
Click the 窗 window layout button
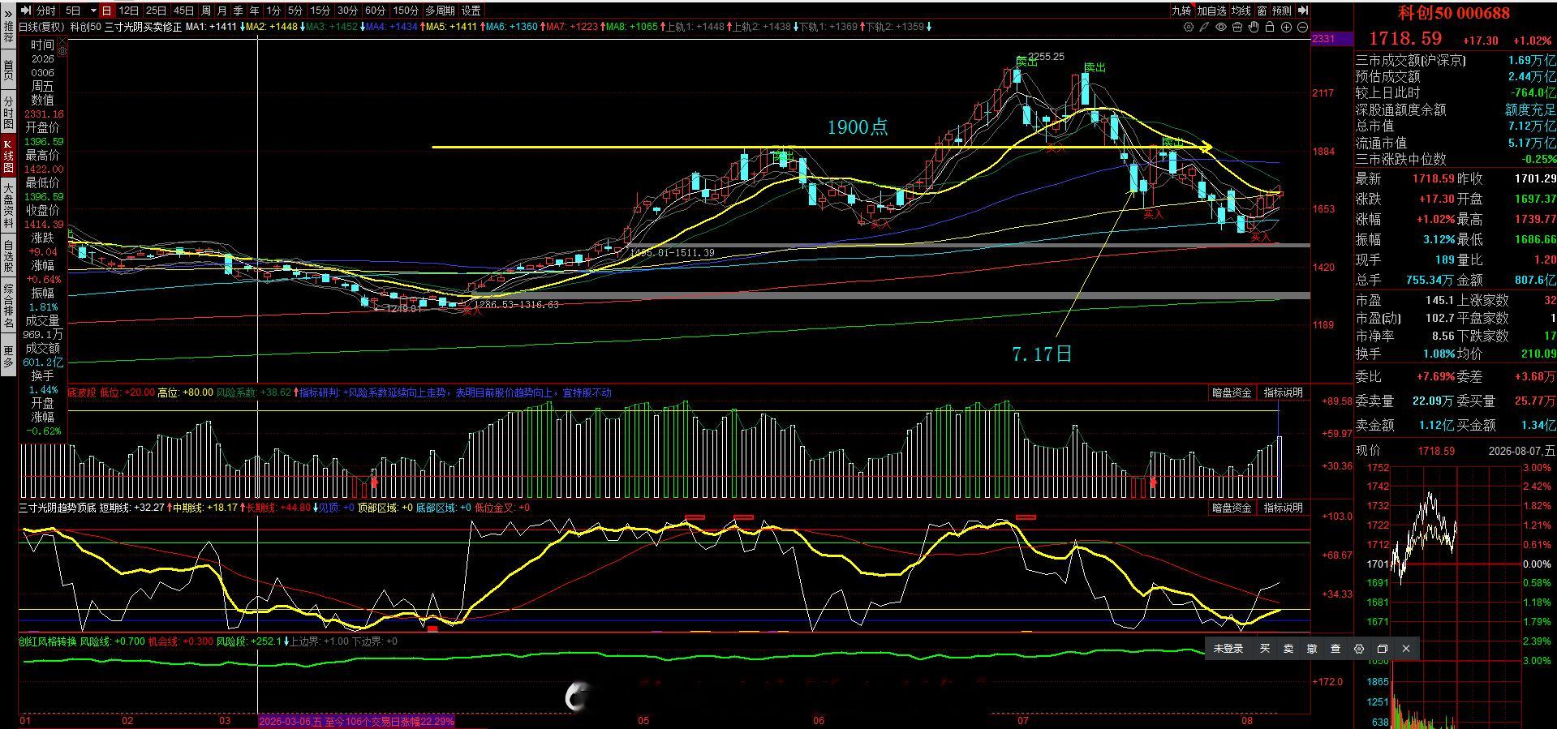(1262, 11)
